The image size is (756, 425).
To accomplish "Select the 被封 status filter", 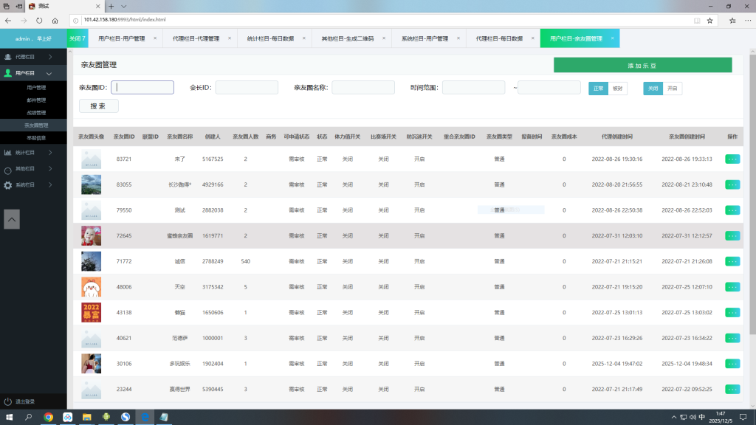I will (x=617, y=88).
